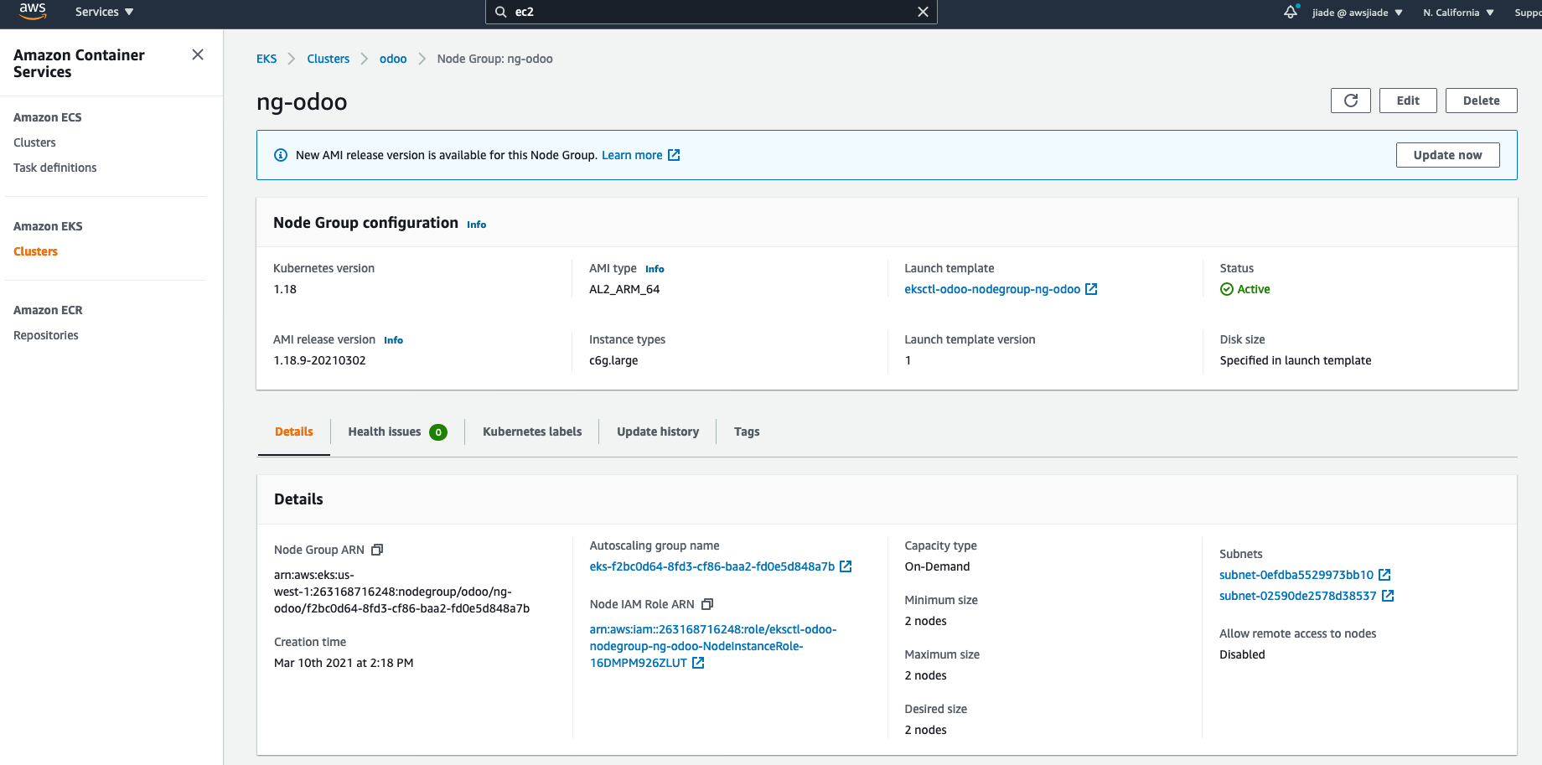Click the notifications bell icon
Screen dimensions: 1542x765
(x=1291, y=12)
